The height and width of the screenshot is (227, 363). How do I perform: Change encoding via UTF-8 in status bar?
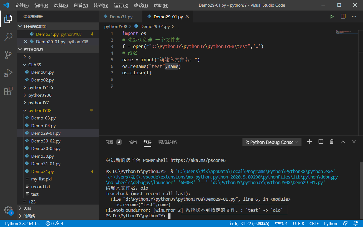point(298,223)
